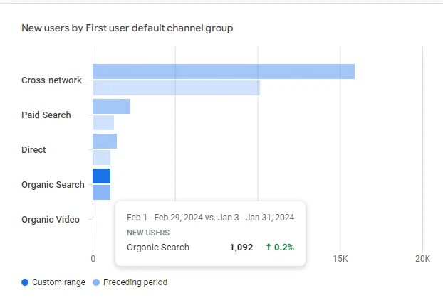Select the Organic Search preceding period bar
This screenshot has height=298, width=443.
(101, 193)
